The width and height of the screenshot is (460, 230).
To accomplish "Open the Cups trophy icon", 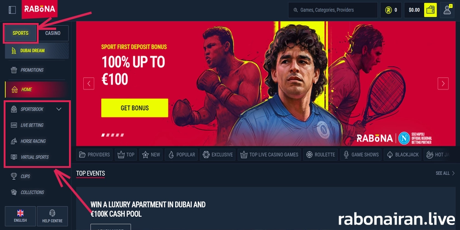I will [x=14, y=176].
